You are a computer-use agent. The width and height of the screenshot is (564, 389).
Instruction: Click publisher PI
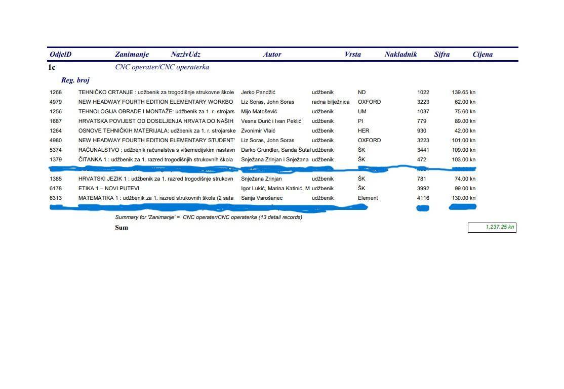(x=360, y=121)
